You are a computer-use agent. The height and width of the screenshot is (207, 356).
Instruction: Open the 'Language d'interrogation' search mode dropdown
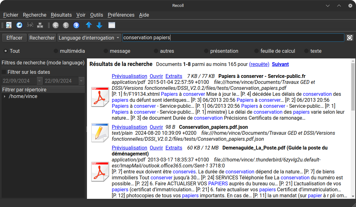(89, 38)
